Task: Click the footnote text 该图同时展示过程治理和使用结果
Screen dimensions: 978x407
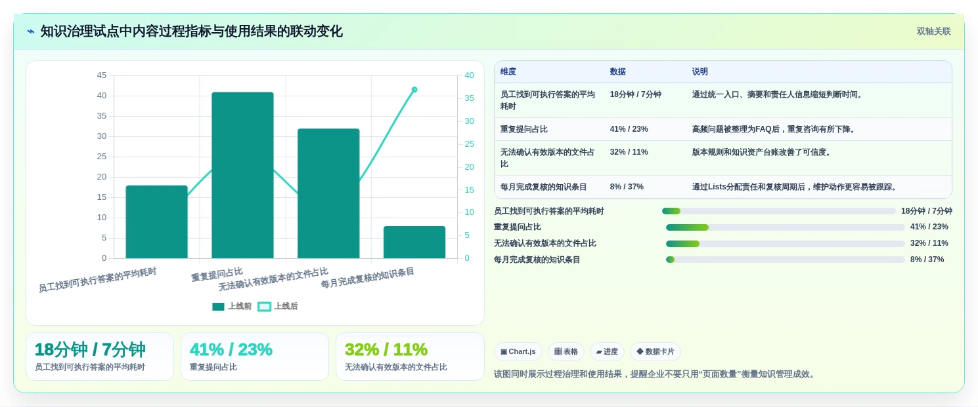Action: tap(656, 374)
